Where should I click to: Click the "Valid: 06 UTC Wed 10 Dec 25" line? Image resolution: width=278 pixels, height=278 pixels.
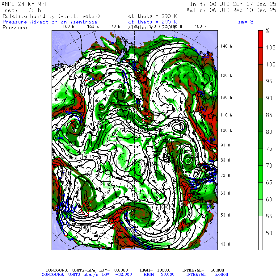[x=231, y=10]
